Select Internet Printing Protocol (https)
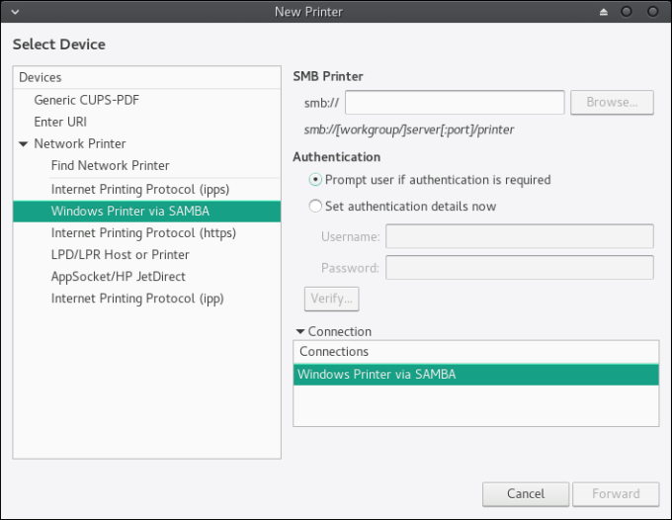672x520 pixels. tap(143, 233)
